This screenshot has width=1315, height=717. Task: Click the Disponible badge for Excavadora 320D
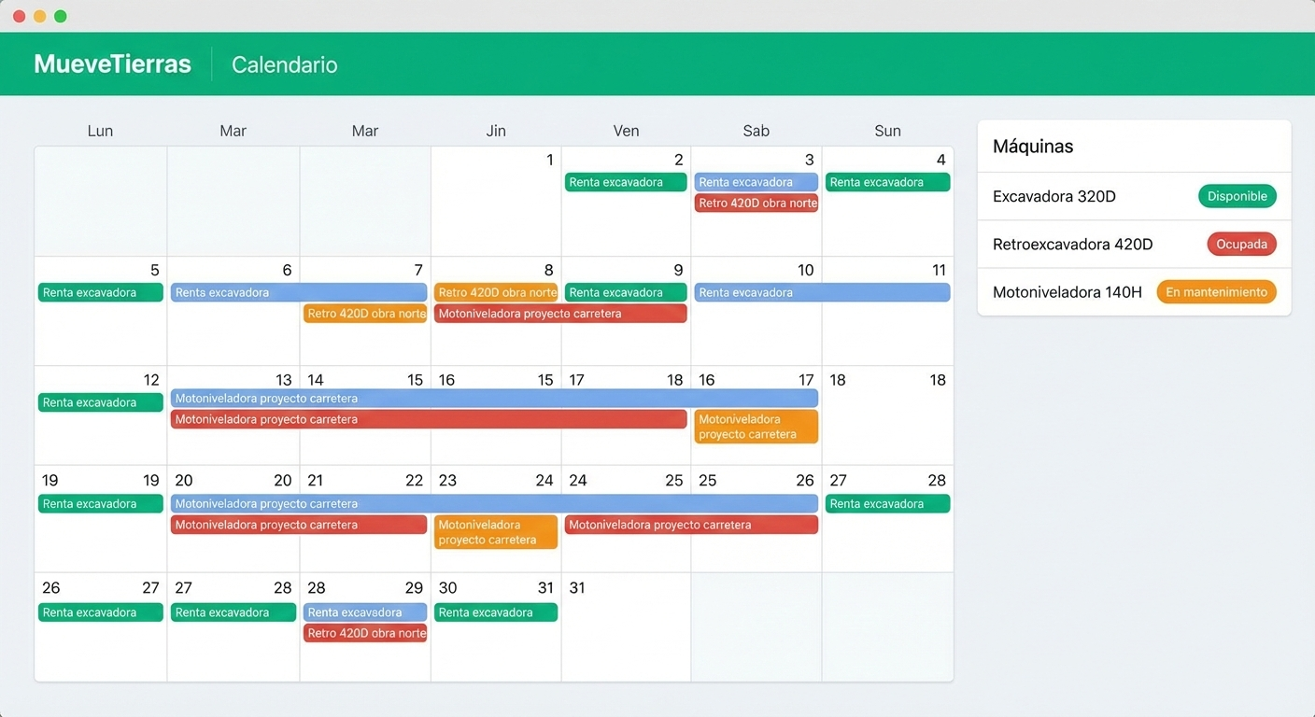(x=1237, y=196)
